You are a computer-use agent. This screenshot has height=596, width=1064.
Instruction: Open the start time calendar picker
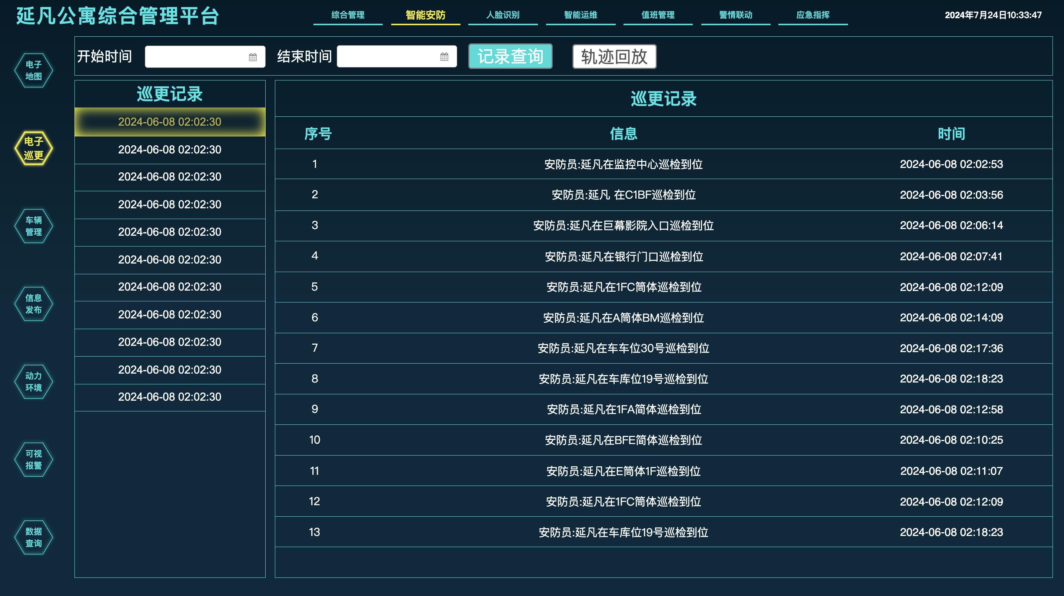(253, 57)
